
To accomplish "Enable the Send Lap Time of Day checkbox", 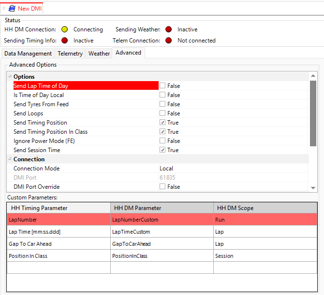I will (x=162, y=86).
